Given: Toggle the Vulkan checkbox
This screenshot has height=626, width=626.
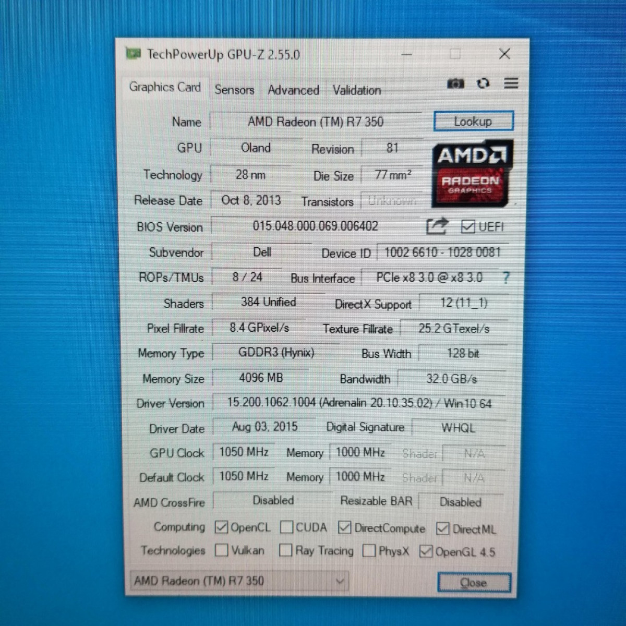Looking at the screenshot, I should coord(222,550).
